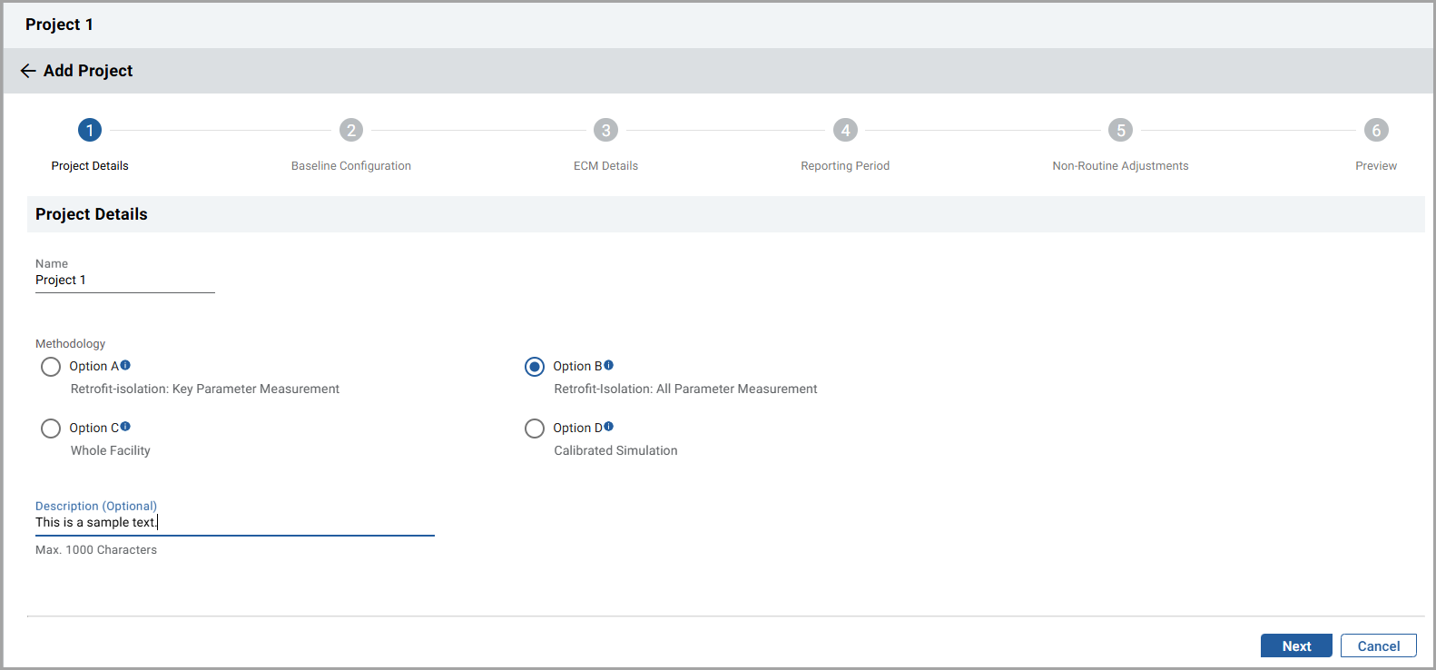Click the info icon next to Option B
Image resolution: width=1436 pixels, height=670 pixels.
[x=608, y=365]
